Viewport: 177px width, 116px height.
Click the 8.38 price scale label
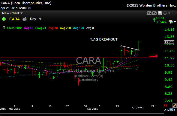click(x=169, y=94)
